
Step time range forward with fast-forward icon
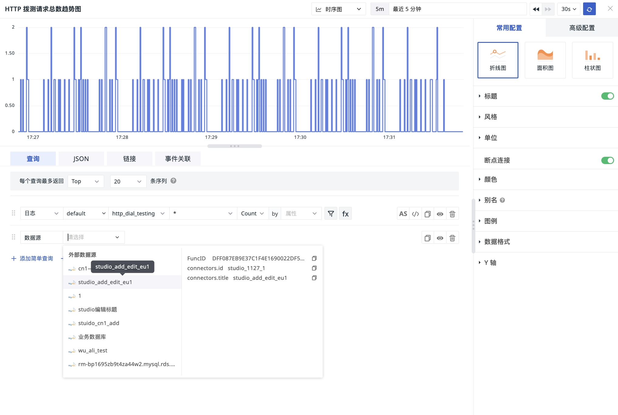pyautogui.click(x=548, y=9)
